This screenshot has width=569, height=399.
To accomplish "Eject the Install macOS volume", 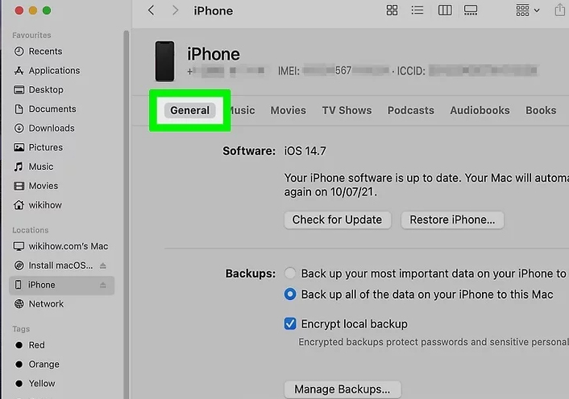I will click(x=103, y=265).
